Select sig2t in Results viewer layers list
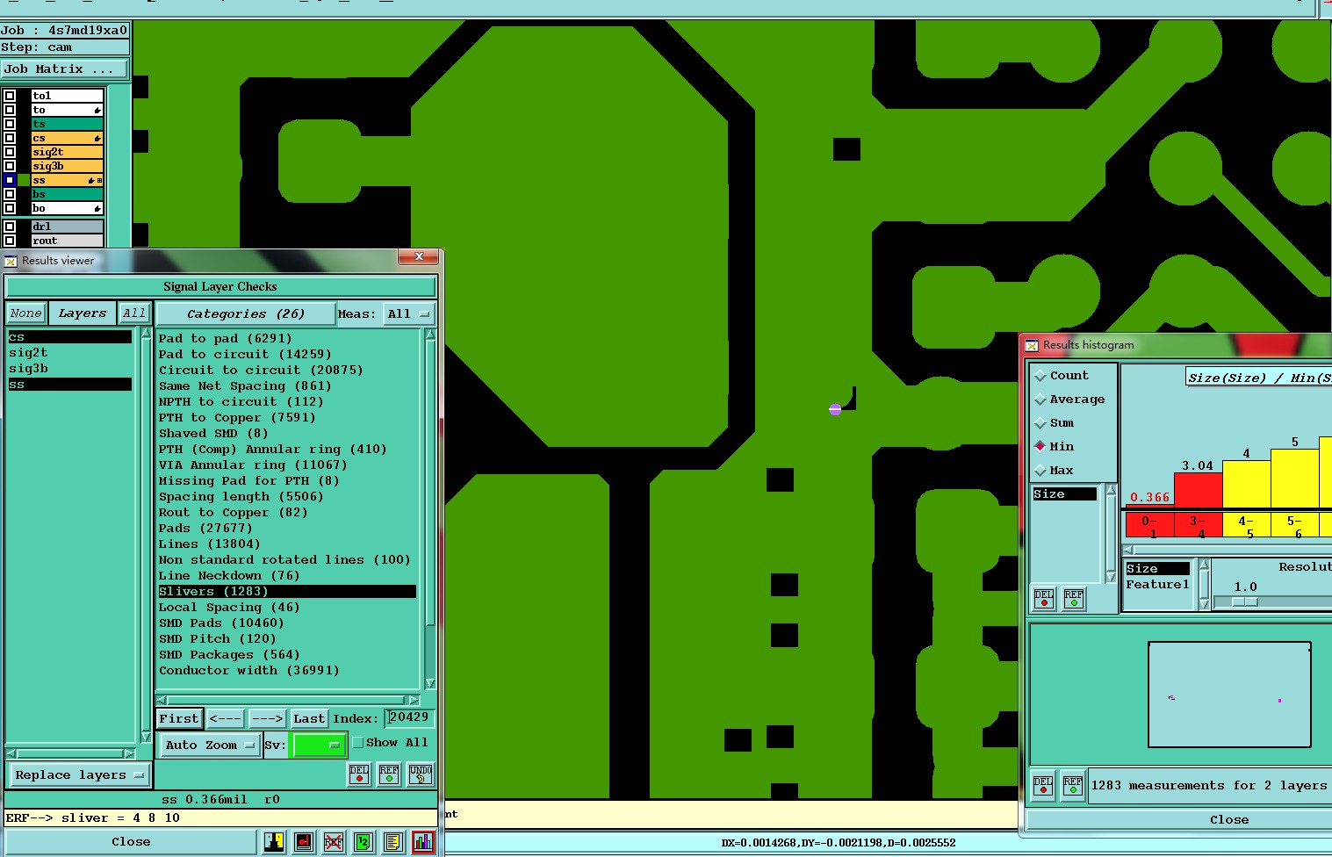The height and width of the screenshot is (857, 1332). [x=28, y=353]
